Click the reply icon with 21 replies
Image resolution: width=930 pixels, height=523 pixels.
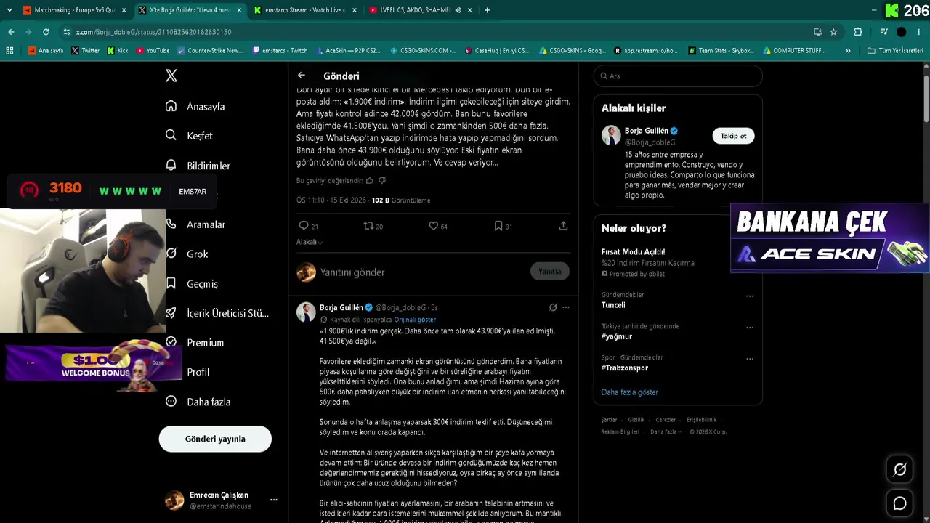tap(304, 226)
